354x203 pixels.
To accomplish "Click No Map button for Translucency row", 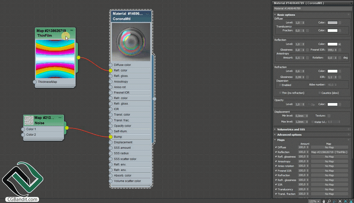I will 329,189.
